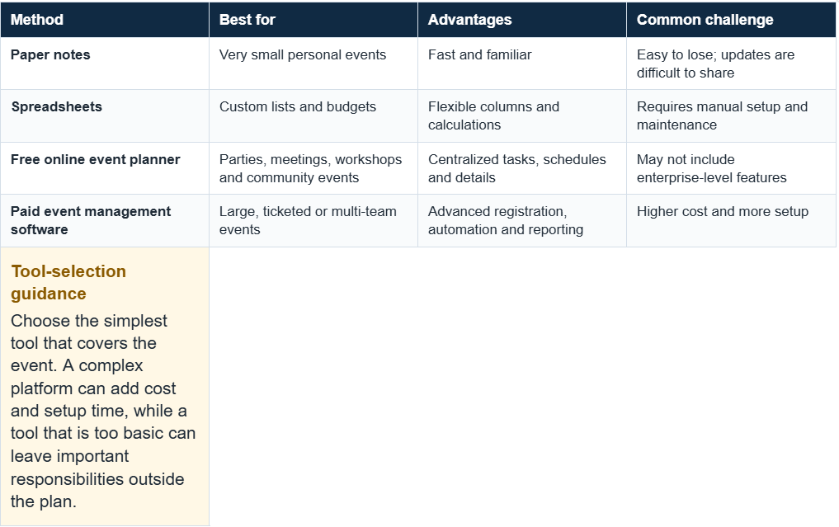Screen dimensions: 839x527
Task: Click the Paid event management software label
Action: [x=91, y=220]
